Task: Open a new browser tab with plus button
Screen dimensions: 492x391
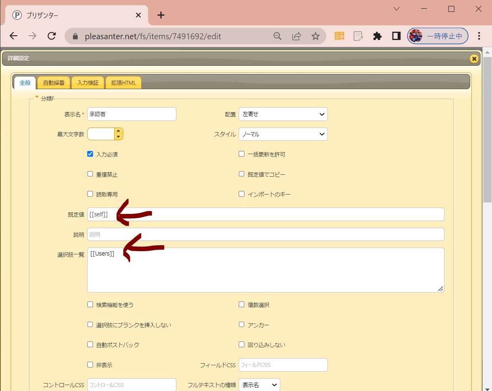Action: [161, 15]
